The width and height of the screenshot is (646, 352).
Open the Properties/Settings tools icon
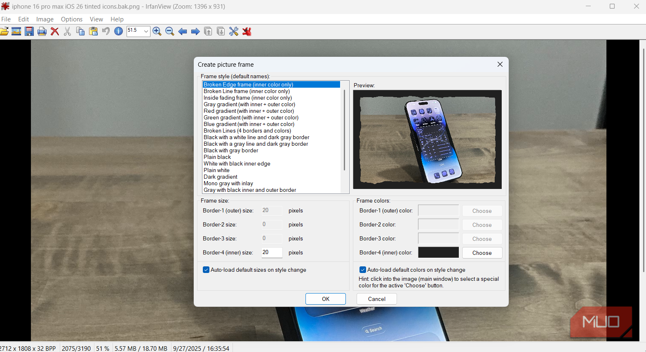(x=234, y=31)
